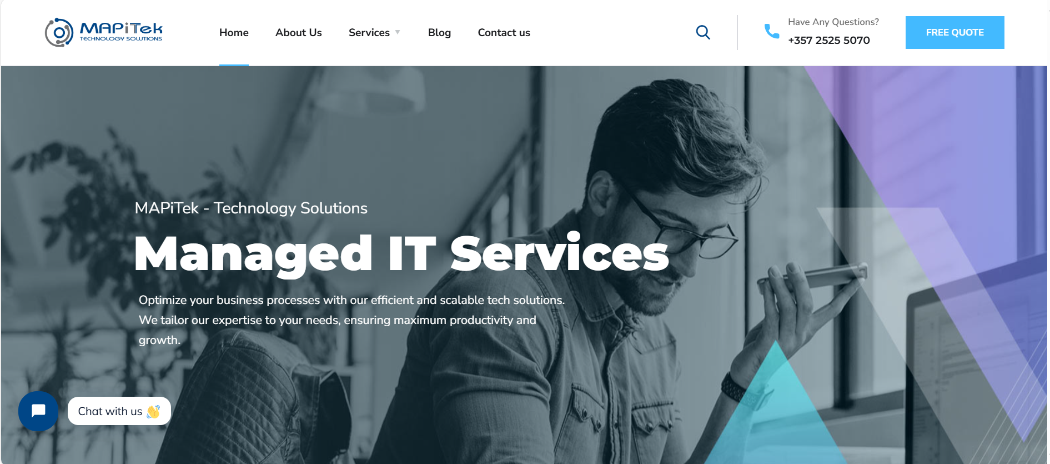Open the About Us page
The image size is (1050, 464).
(x=299, y=32)
